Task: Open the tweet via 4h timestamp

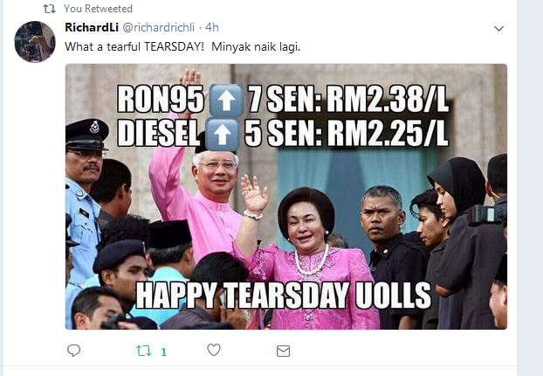Action: (212, 27)
